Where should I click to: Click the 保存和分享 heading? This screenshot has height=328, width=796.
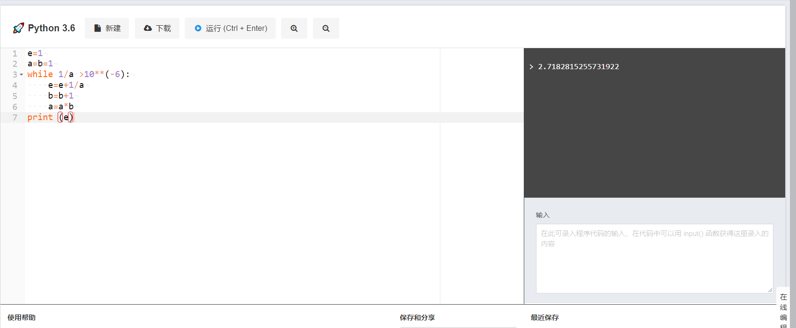pos(417,318)
